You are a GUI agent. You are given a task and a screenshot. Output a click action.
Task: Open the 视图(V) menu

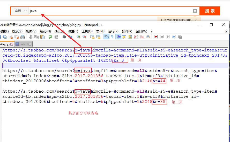[x=31, y=31]
